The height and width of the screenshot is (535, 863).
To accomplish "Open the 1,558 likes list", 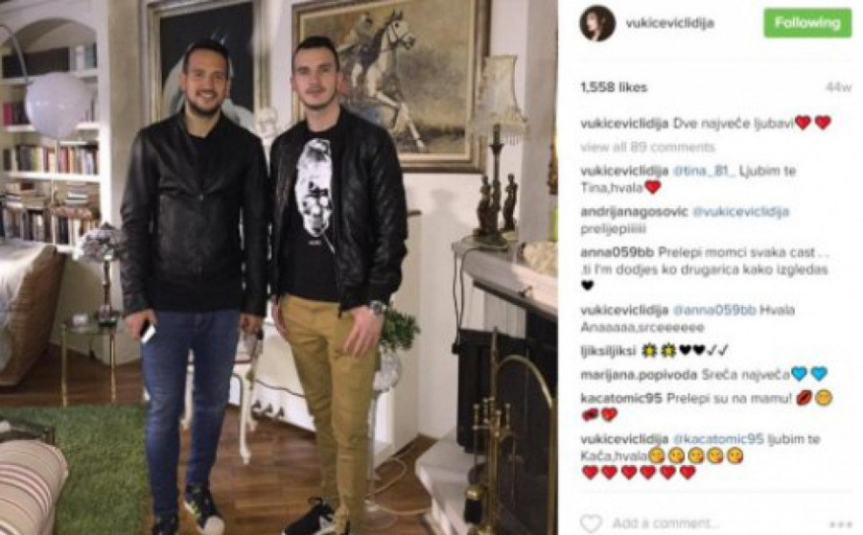I will click(614, 87).
